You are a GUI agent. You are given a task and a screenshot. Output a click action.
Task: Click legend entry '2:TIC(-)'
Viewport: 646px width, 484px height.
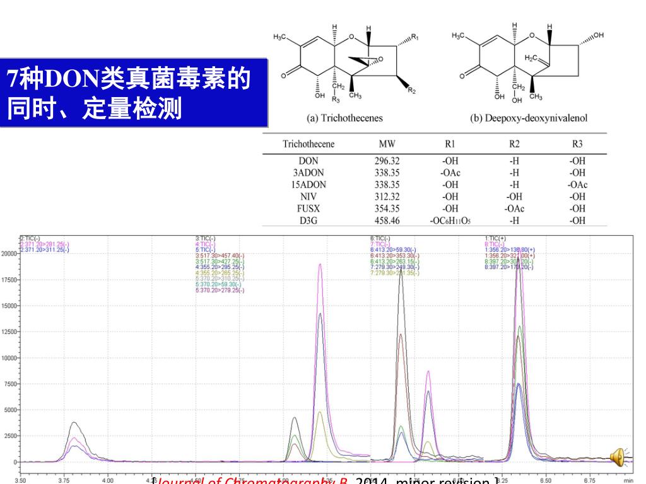30,238
